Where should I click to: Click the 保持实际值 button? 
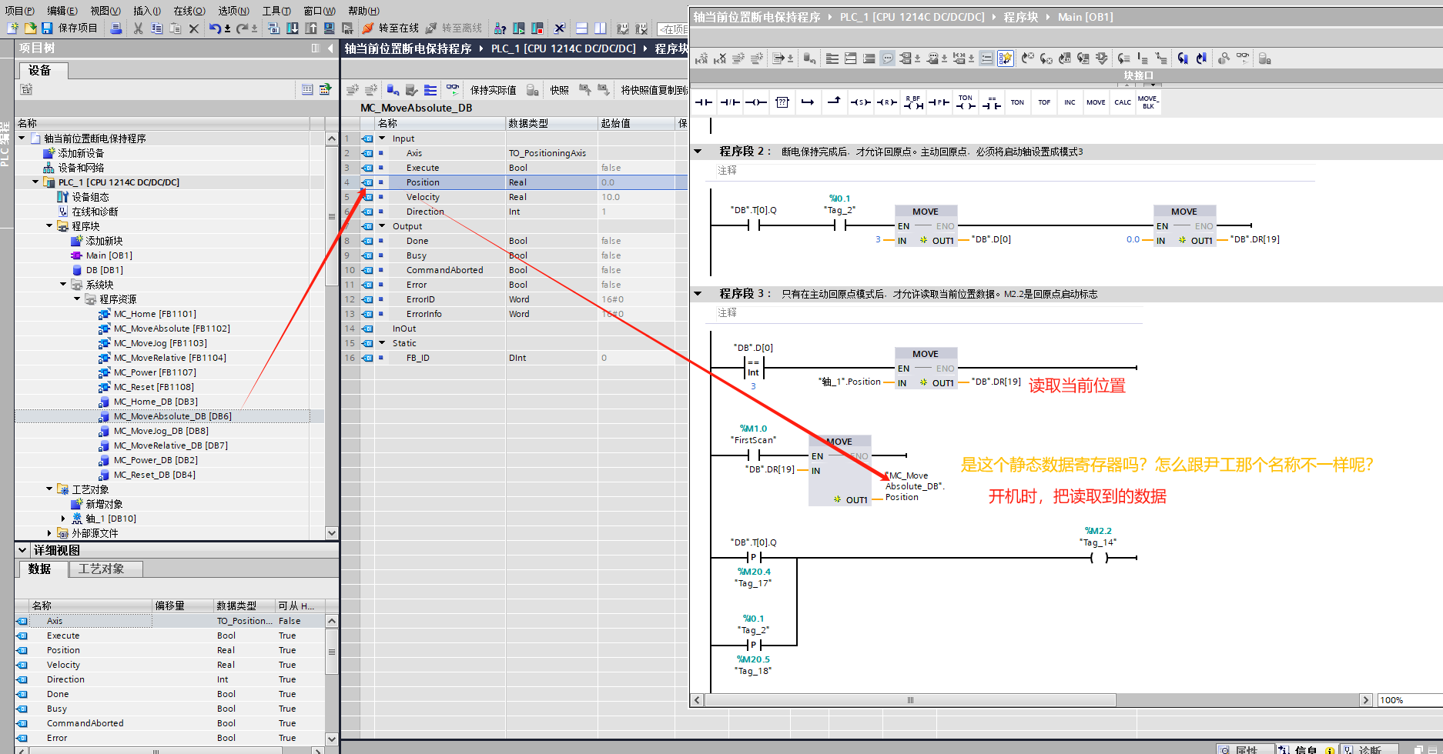(x=493, y=90)
